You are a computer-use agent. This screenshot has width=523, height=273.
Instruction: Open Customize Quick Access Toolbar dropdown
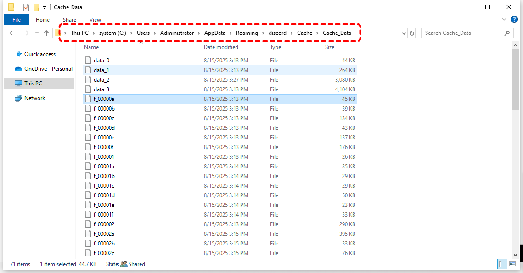click(x=45, y=7)
